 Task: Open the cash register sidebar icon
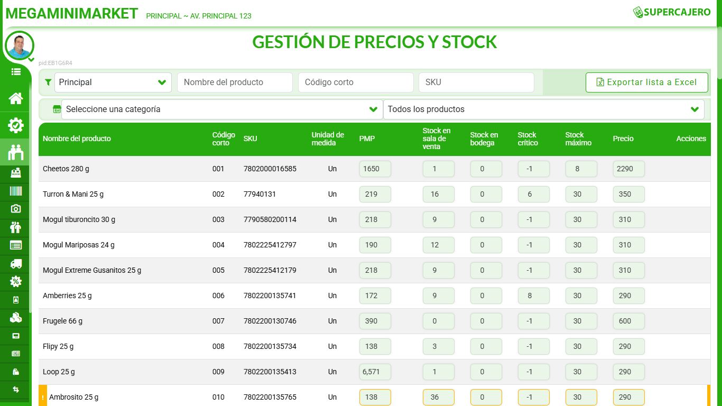click(16, 173)
